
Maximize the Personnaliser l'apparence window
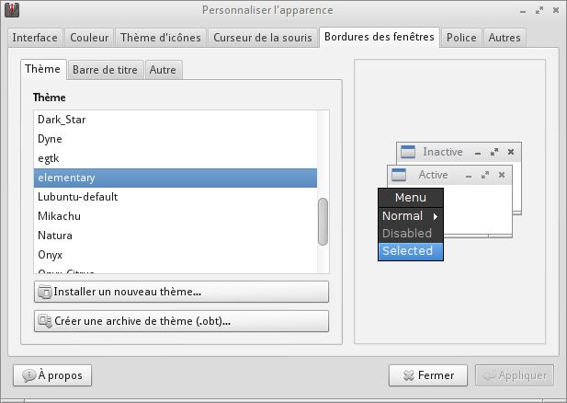coord(539,10)
